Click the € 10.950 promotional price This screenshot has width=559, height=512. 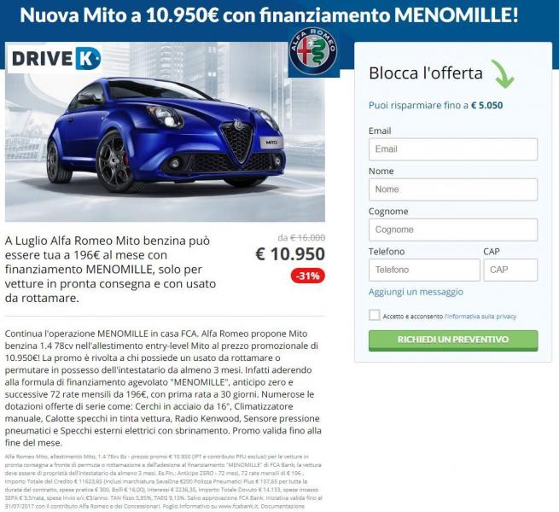(290, 254)
